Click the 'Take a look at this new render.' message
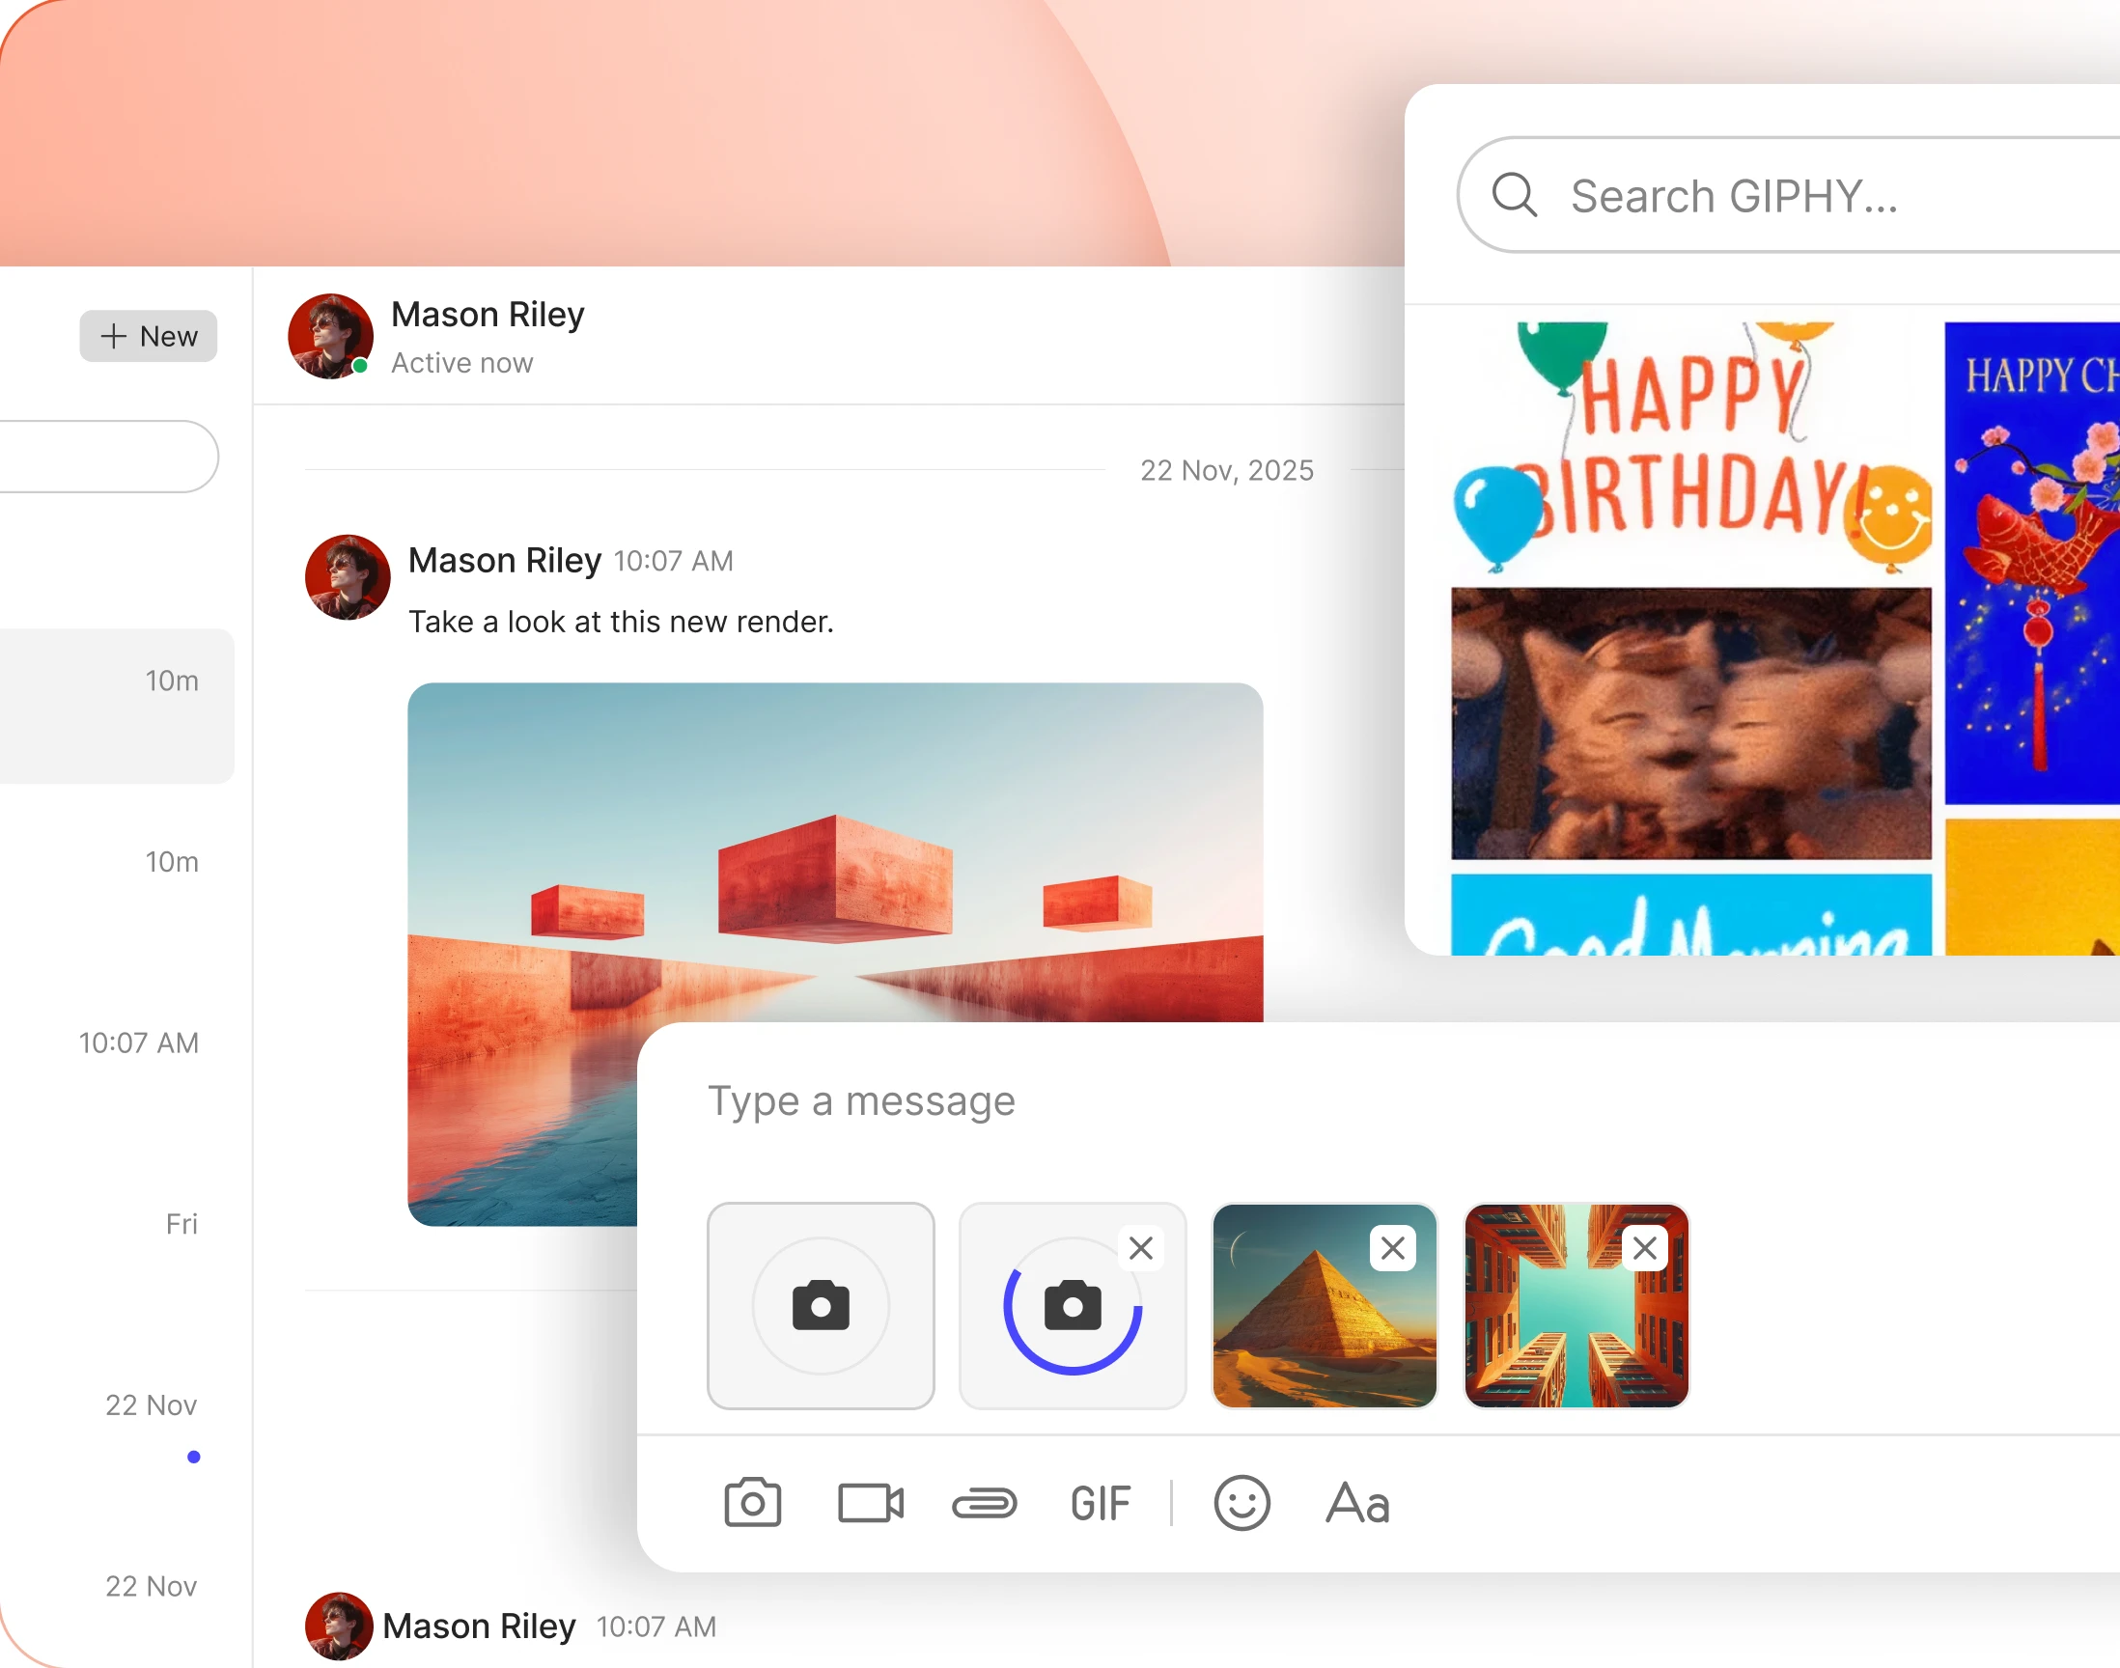The image size is (2120, 1668). click(621, 621)
